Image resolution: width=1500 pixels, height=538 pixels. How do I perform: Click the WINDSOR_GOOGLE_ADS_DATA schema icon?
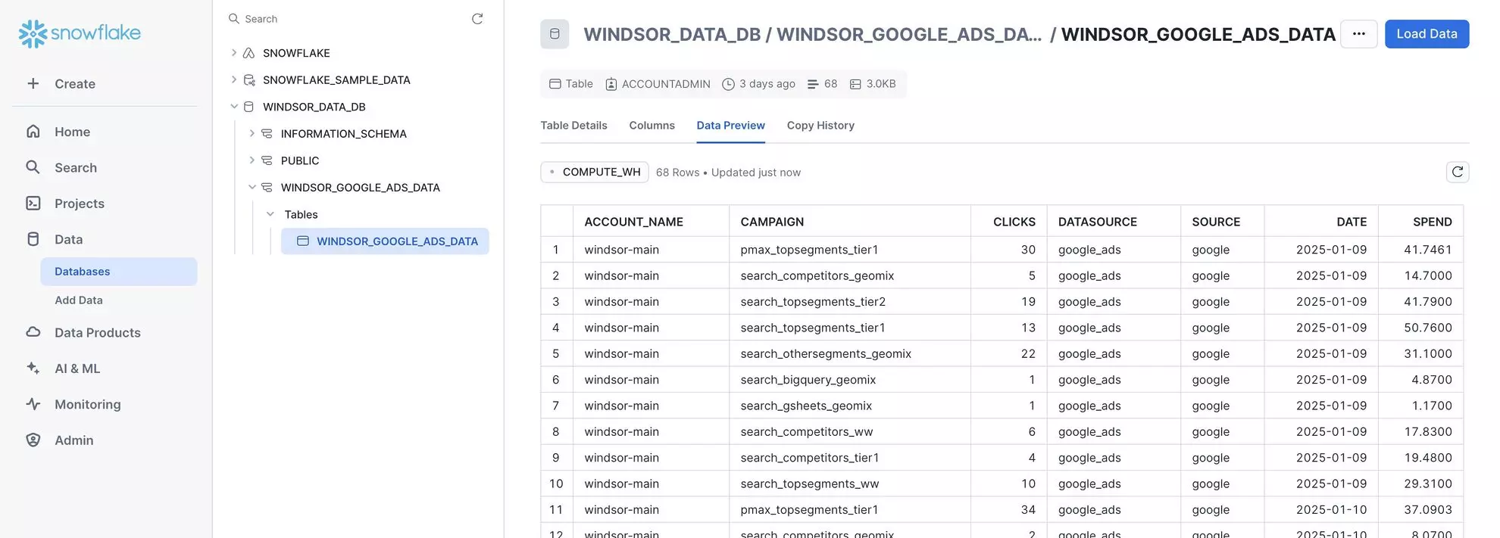267,188
